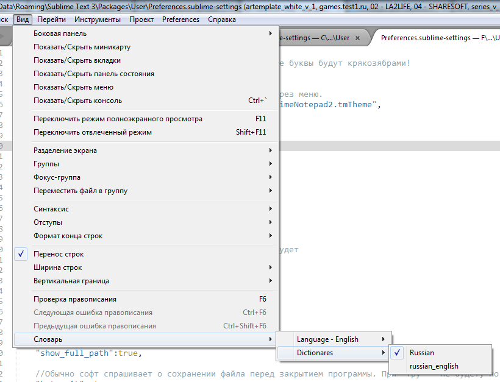Expand Боковая панель submenu
The image size is (500, 382).
coord(60,34)
